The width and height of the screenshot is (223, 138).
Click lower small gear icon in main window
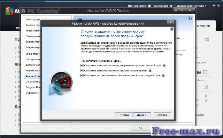pos(206,101)
